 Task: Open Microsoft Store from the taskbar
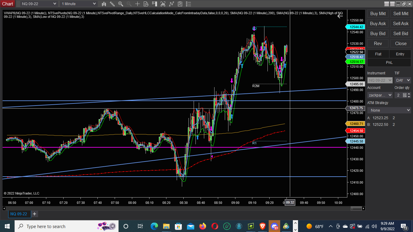point(178,226)
